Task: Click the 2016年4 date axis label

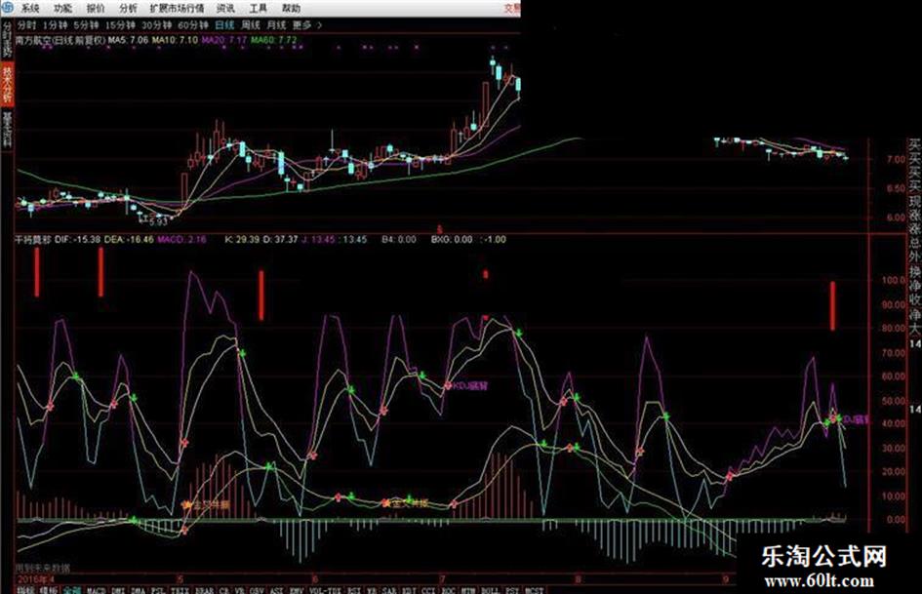Action: pos(36,579)
